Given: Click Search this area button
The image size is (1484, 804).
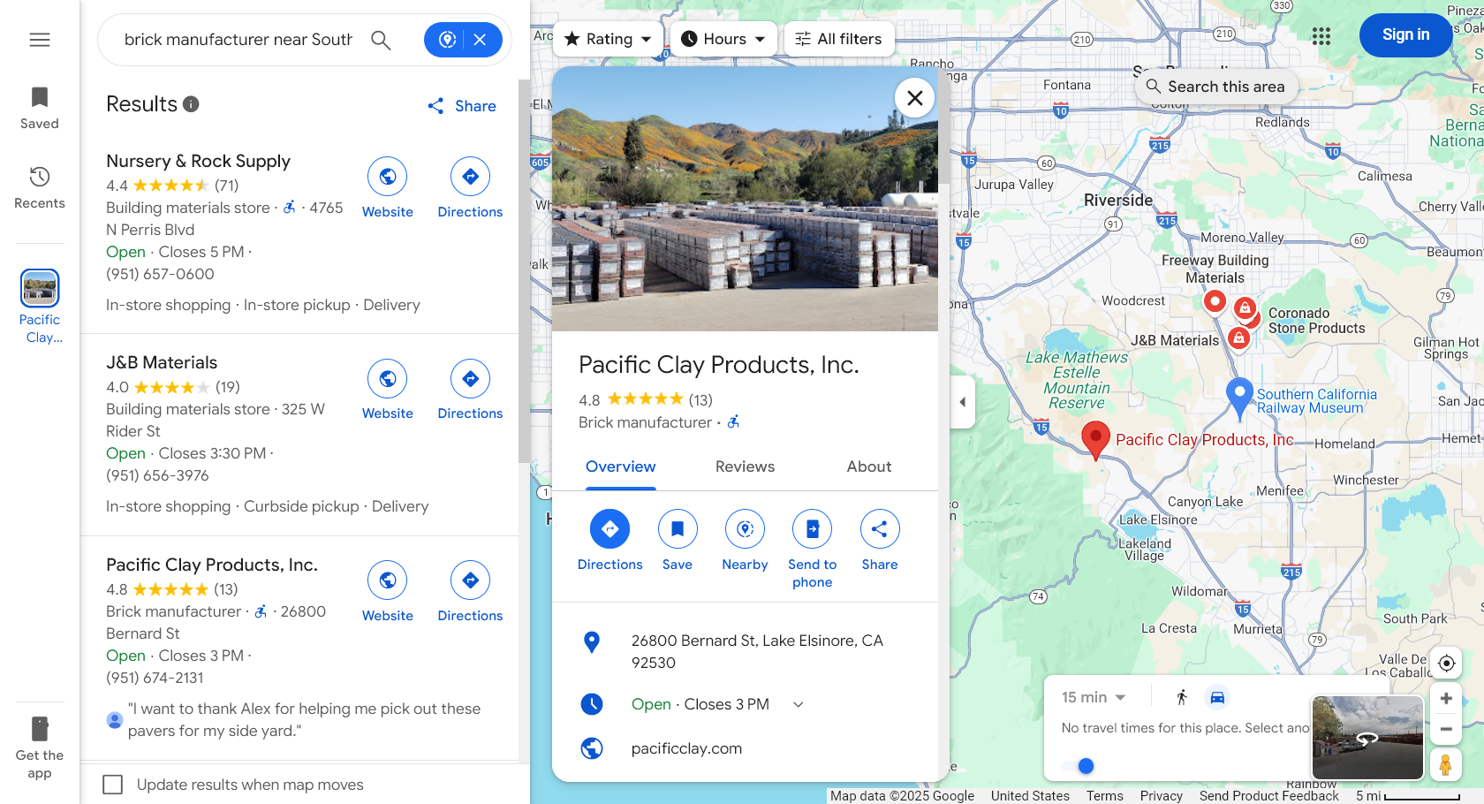Looking at the screenshot, I should [x=1215, y=87].
